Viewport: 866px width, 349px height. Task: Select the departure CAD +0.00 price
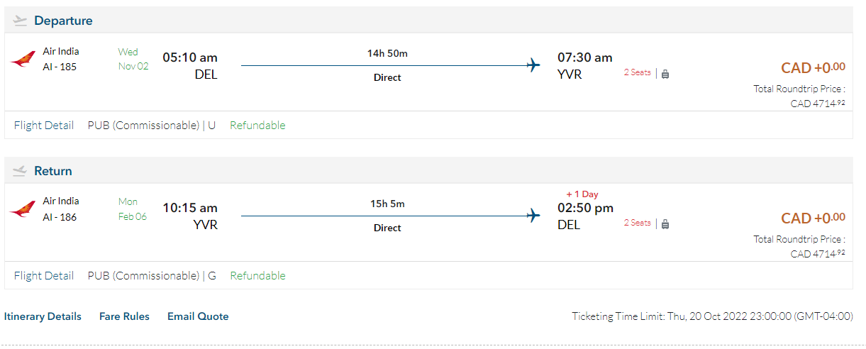(x=813, y=68)
